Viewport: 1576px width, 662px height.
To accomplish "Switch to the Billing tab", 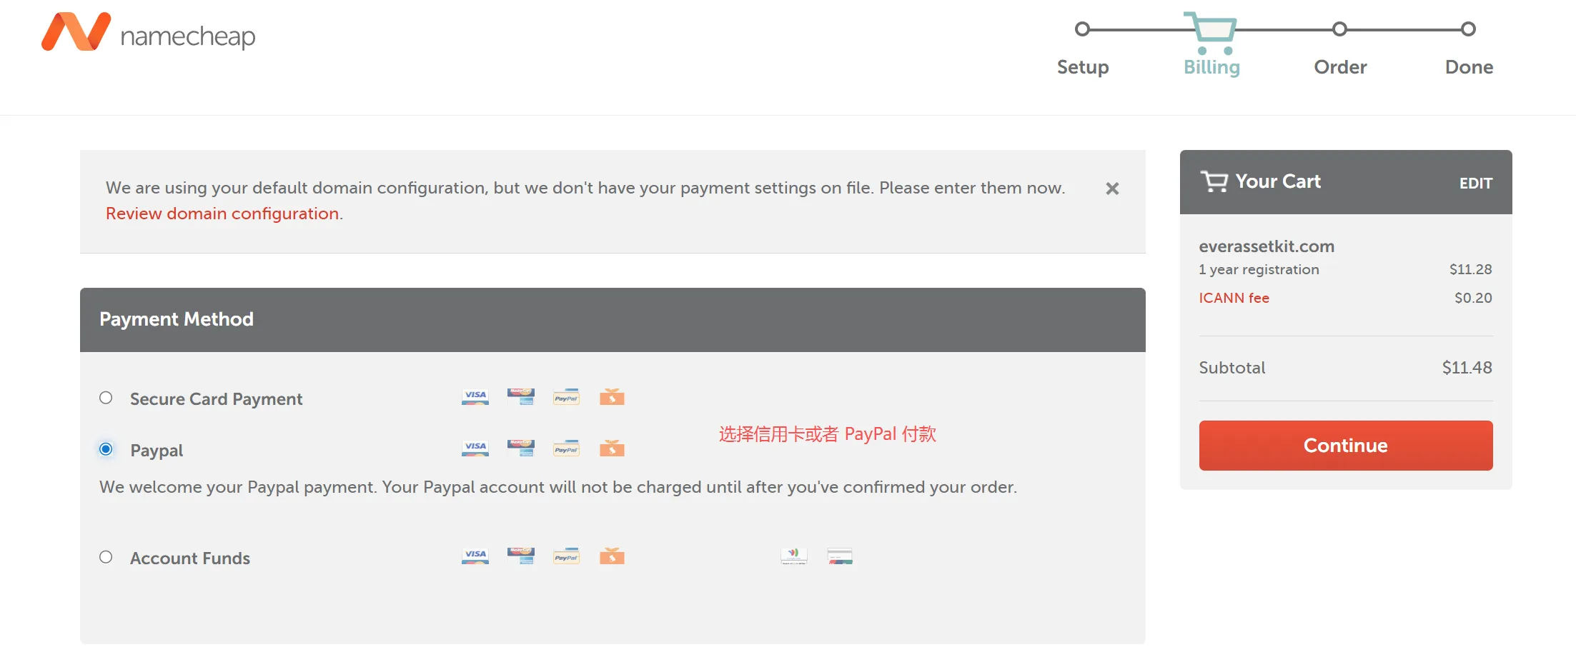I will pyautogui.click(x=1211, y=67).
